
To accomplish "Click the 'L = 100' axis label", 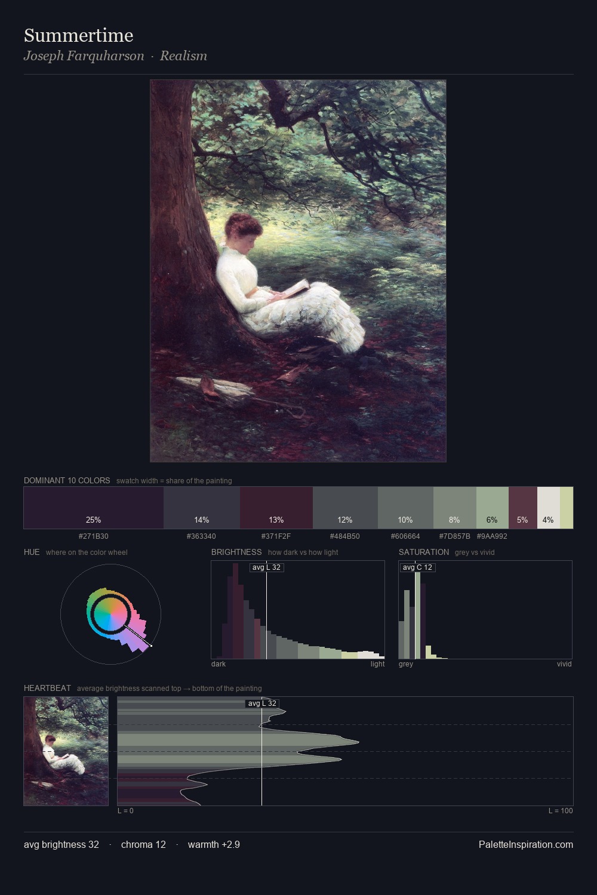I will click(561, 811).
